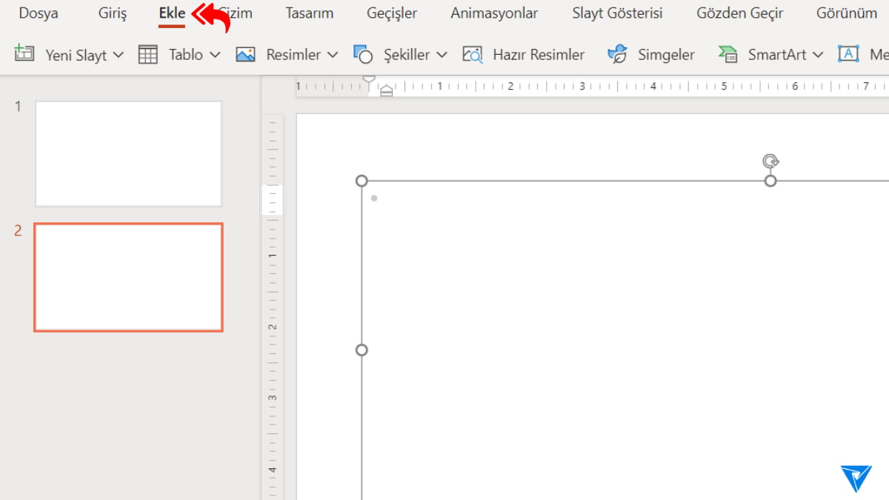Image resolution: width=889 pixels, height=500 pixels.
Task: Click the Tablo table icon
Action: click(x=147, y=54)
